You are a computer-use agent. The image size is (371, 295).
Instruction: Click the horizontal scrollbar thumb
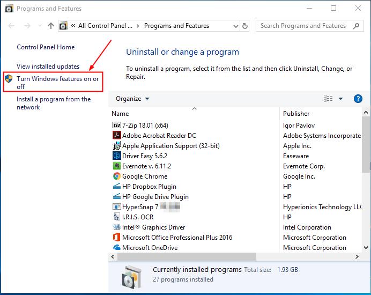187,256
